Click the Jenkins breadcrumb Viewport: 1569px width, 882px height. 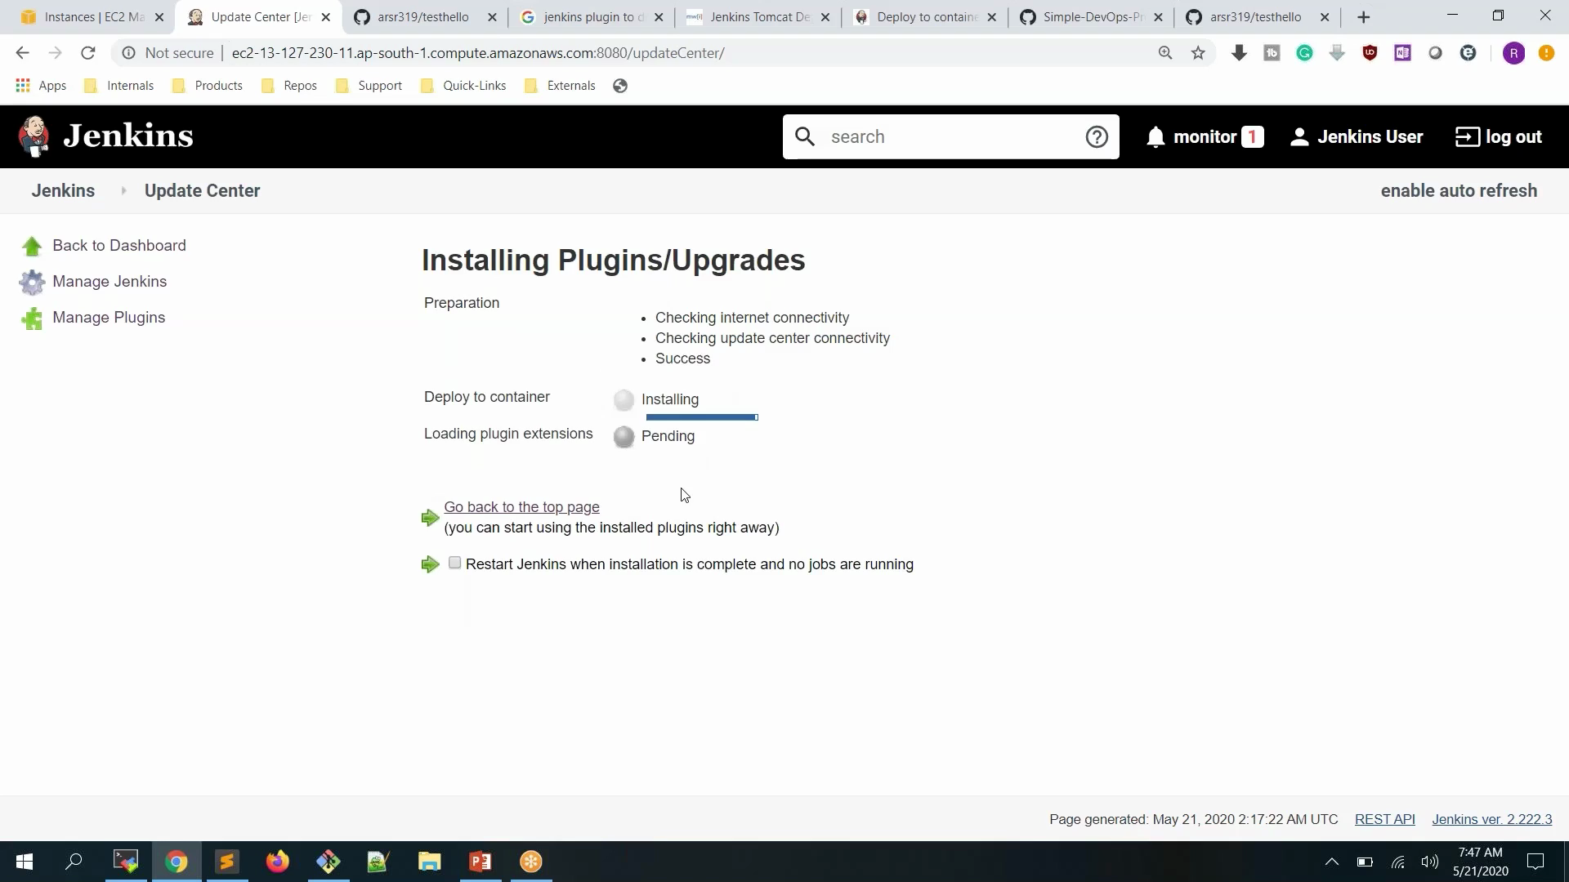pyautogui.click(x=63, y=191)
